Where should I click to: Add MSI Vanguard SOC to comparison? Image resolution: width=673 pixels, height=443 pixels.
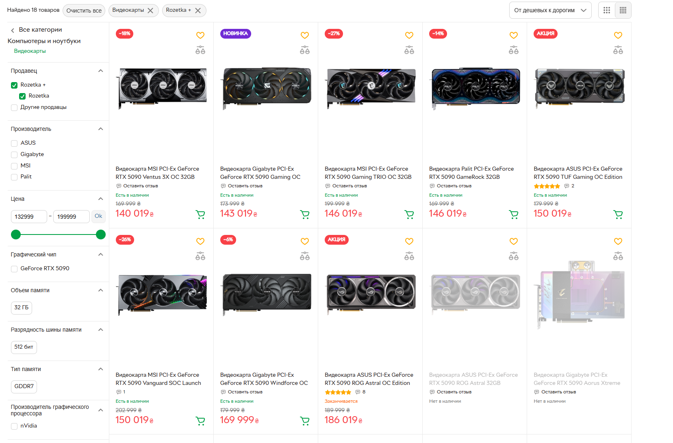(x=200, y=256)
